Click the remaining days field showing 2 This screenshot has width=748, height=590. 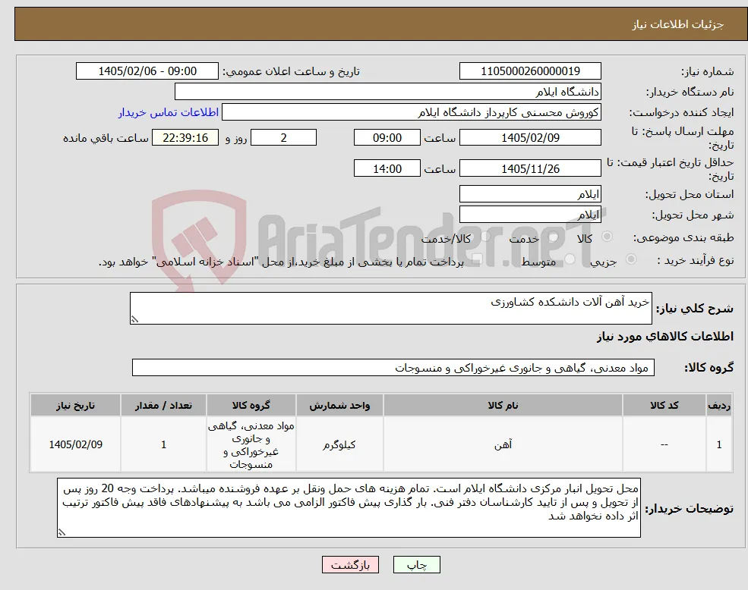click(x=283, y=138)
